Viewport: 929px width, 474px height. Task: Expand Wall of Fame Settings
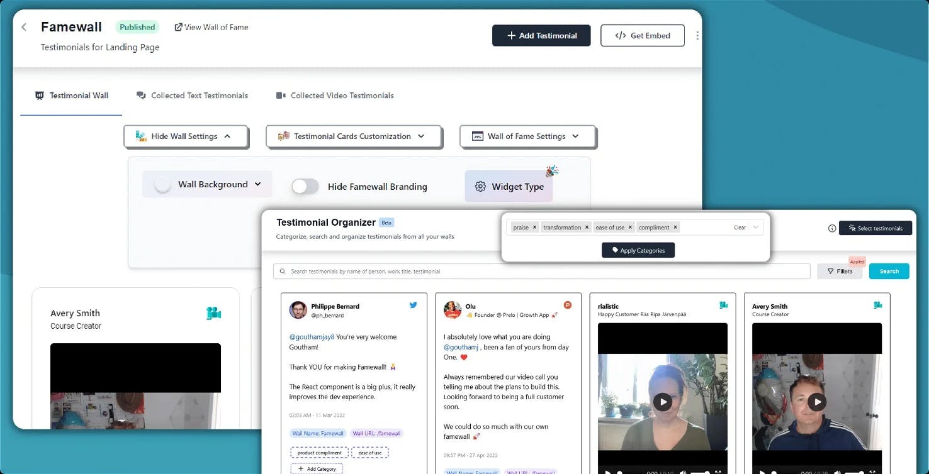click(527, 136)
